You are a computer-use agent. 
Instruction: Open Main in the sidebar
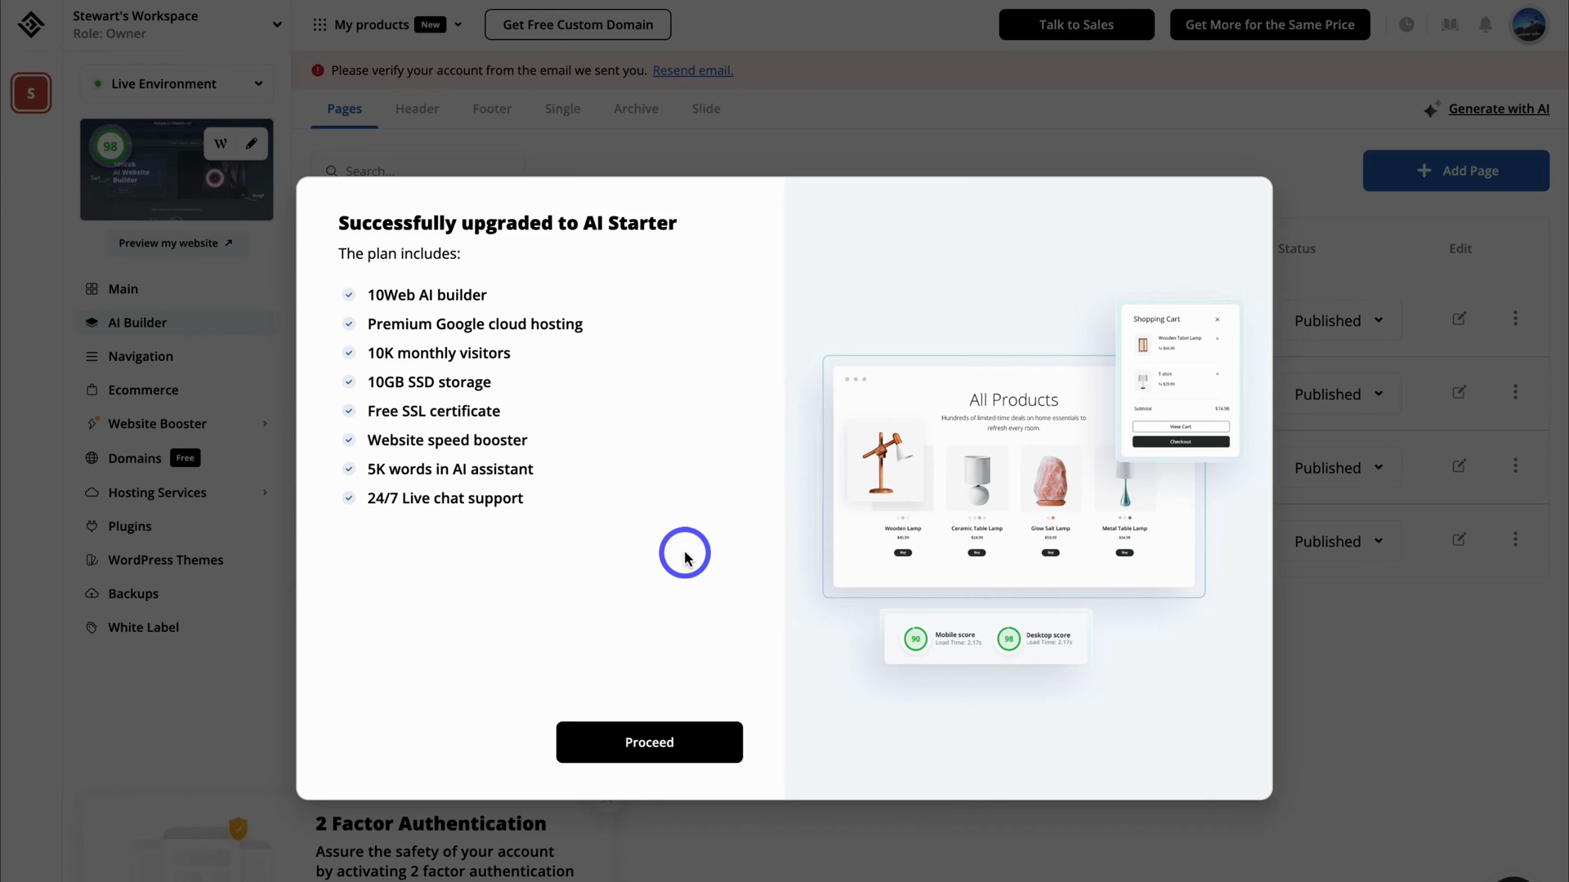(123, 289)
